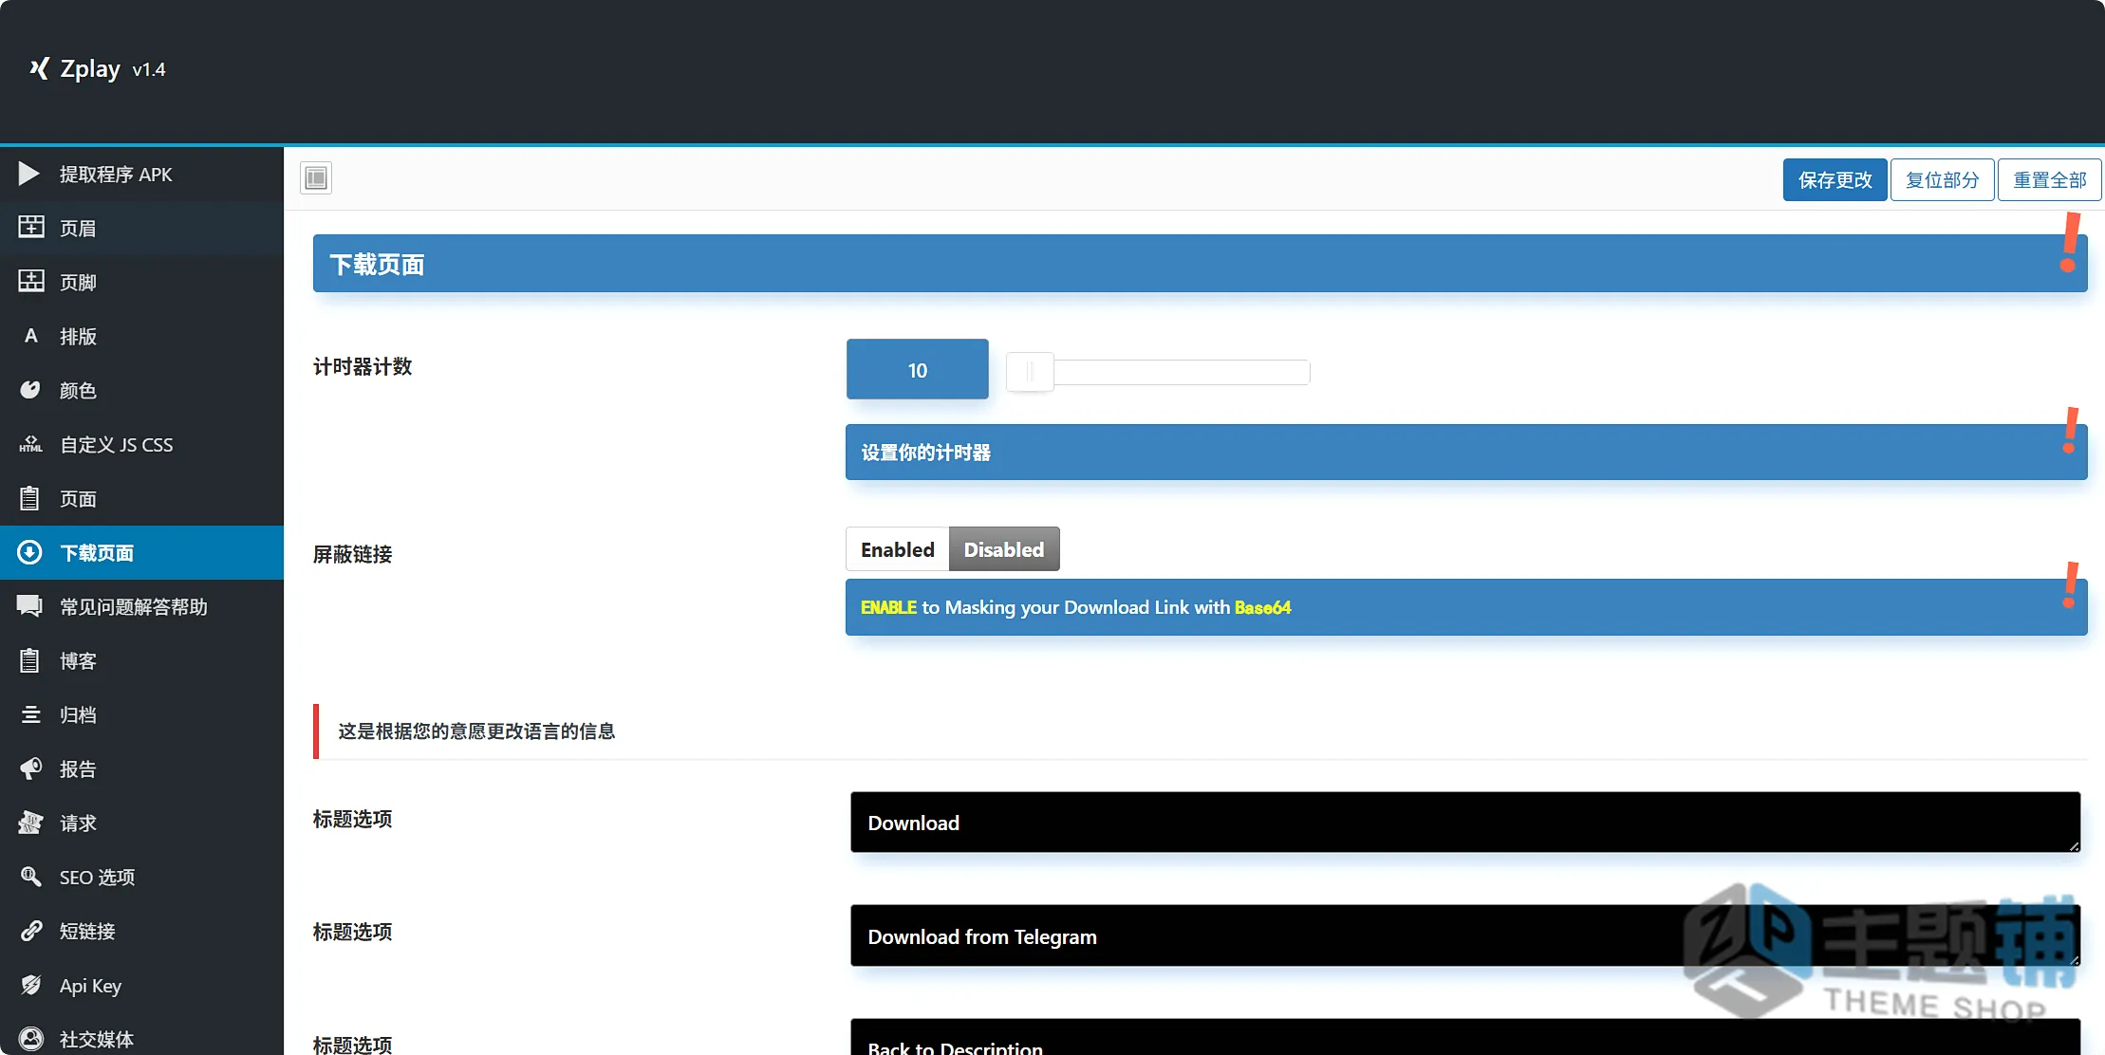Open the 页眉 settings section
The height and width of the screenshot is (1055, 2105).
point(142,228)
